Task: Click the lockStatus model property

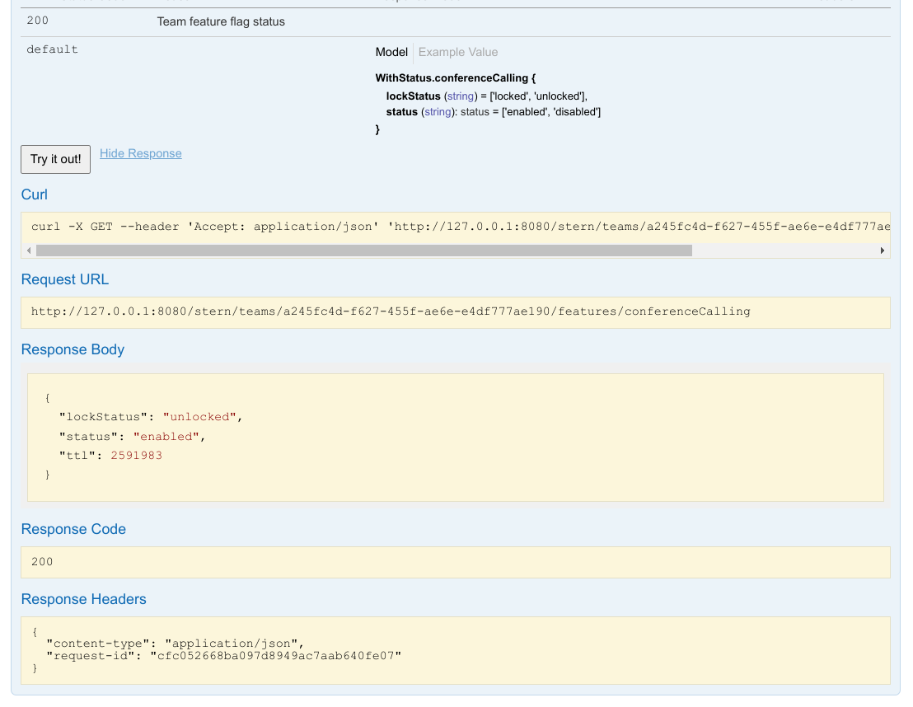Action: (414, 96)
